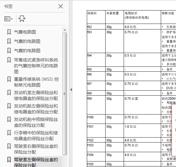
Task: Click fuse cell f102 in the table
Action: pos(96,140)
